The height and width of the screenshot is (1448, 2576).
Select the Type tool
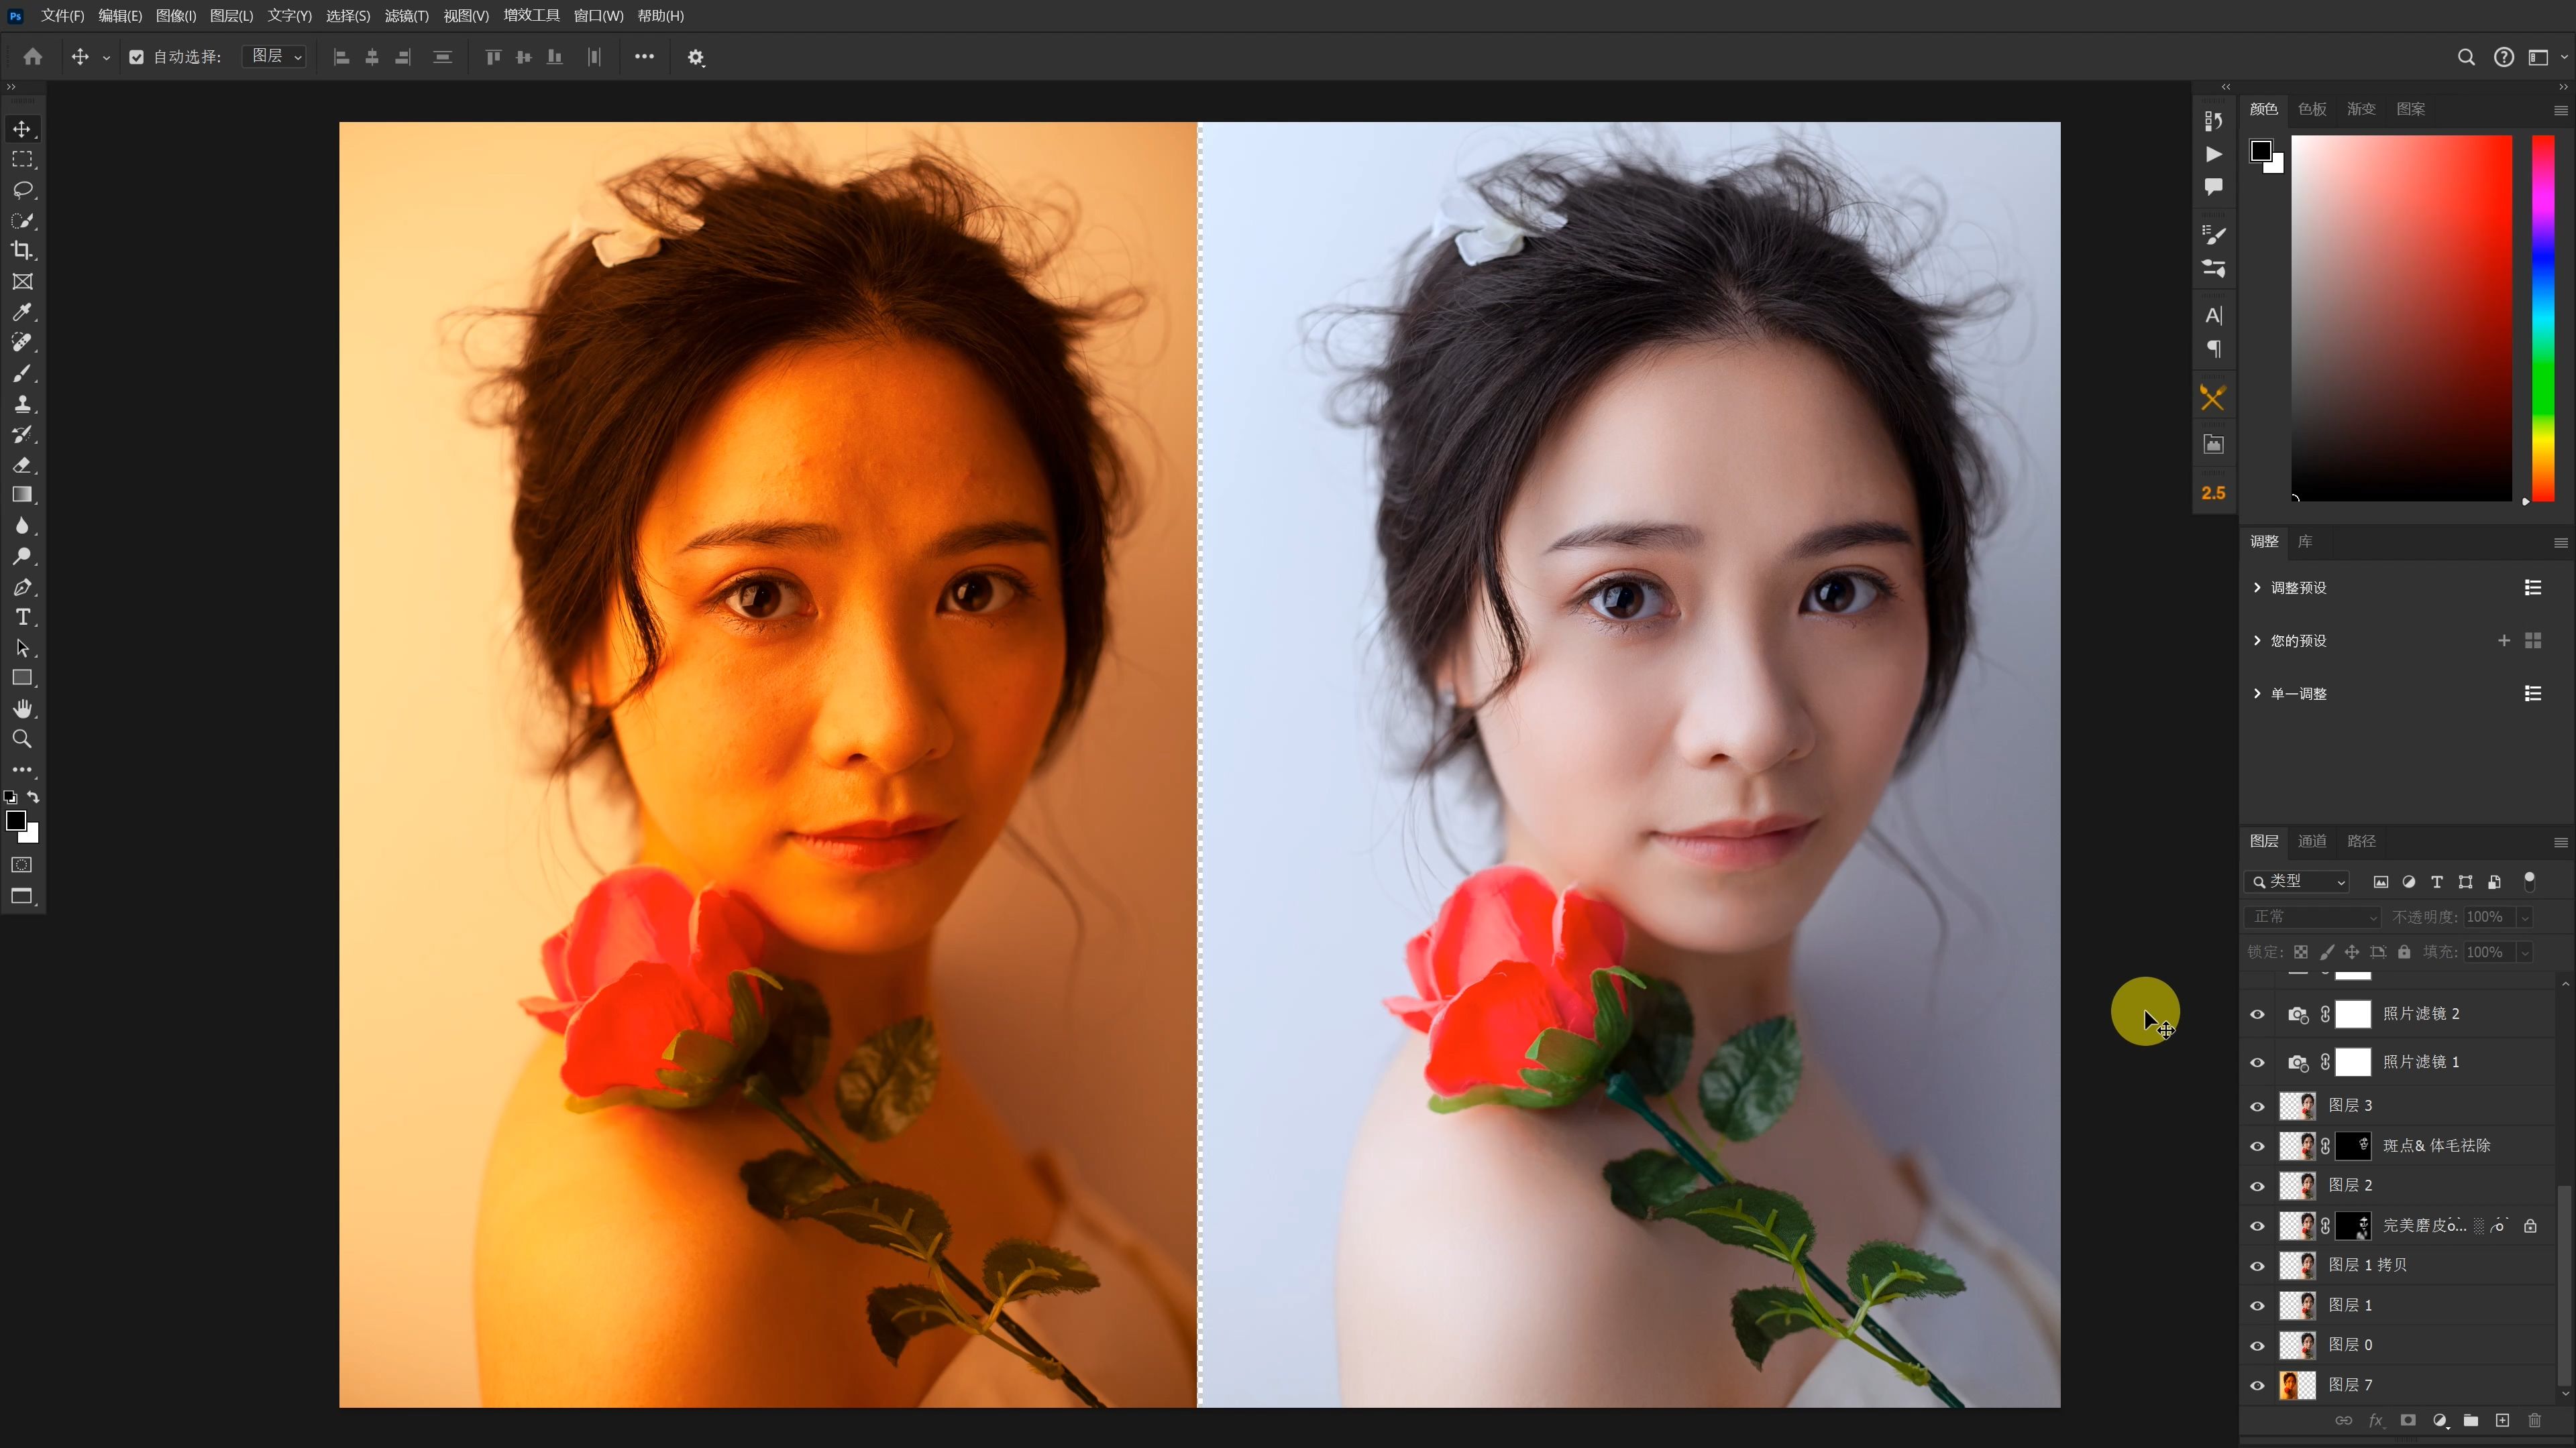click(25, 617)
